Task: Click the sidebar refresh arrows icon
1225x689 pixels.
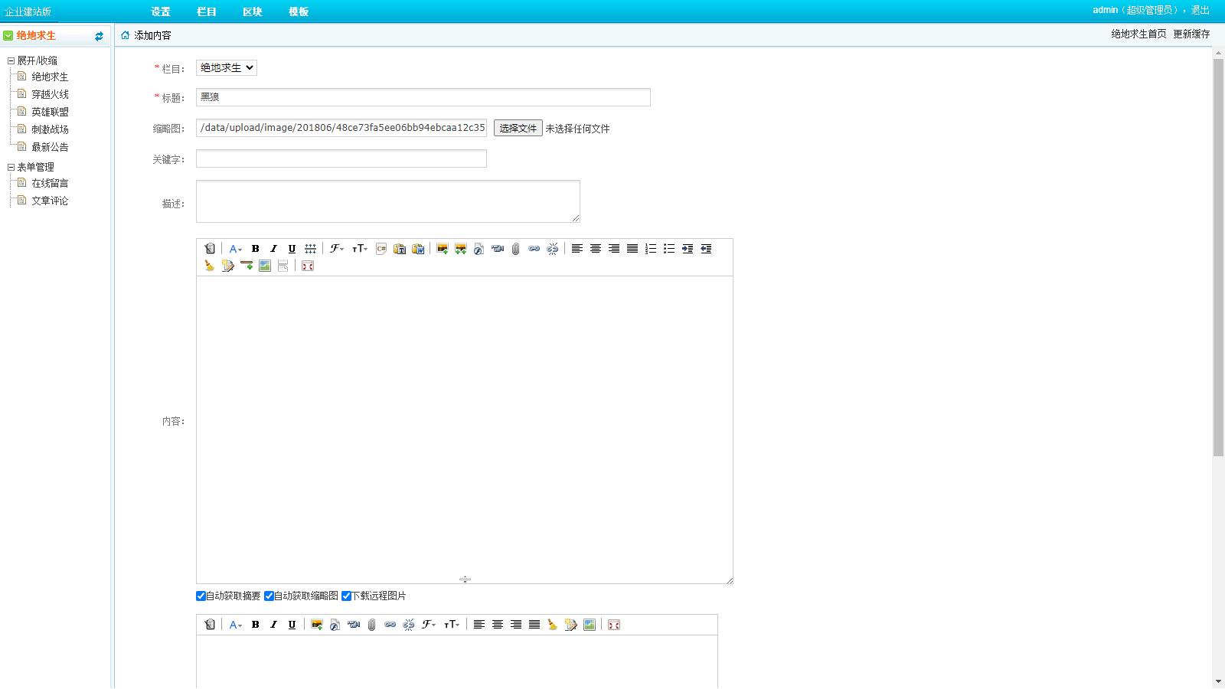Action: (99, 36)
